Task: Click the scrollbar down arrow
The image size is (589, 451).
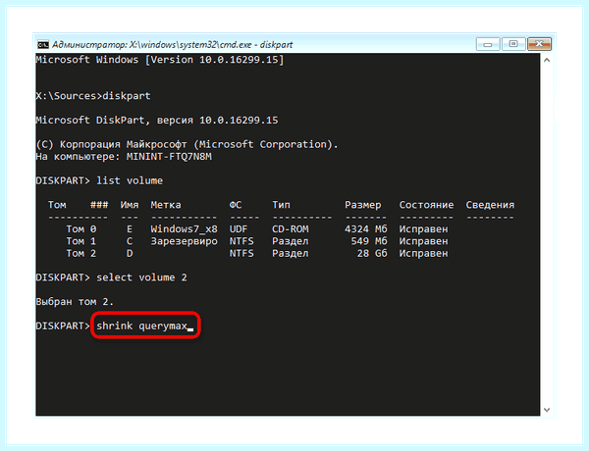Action: click(x=547, y=410)
